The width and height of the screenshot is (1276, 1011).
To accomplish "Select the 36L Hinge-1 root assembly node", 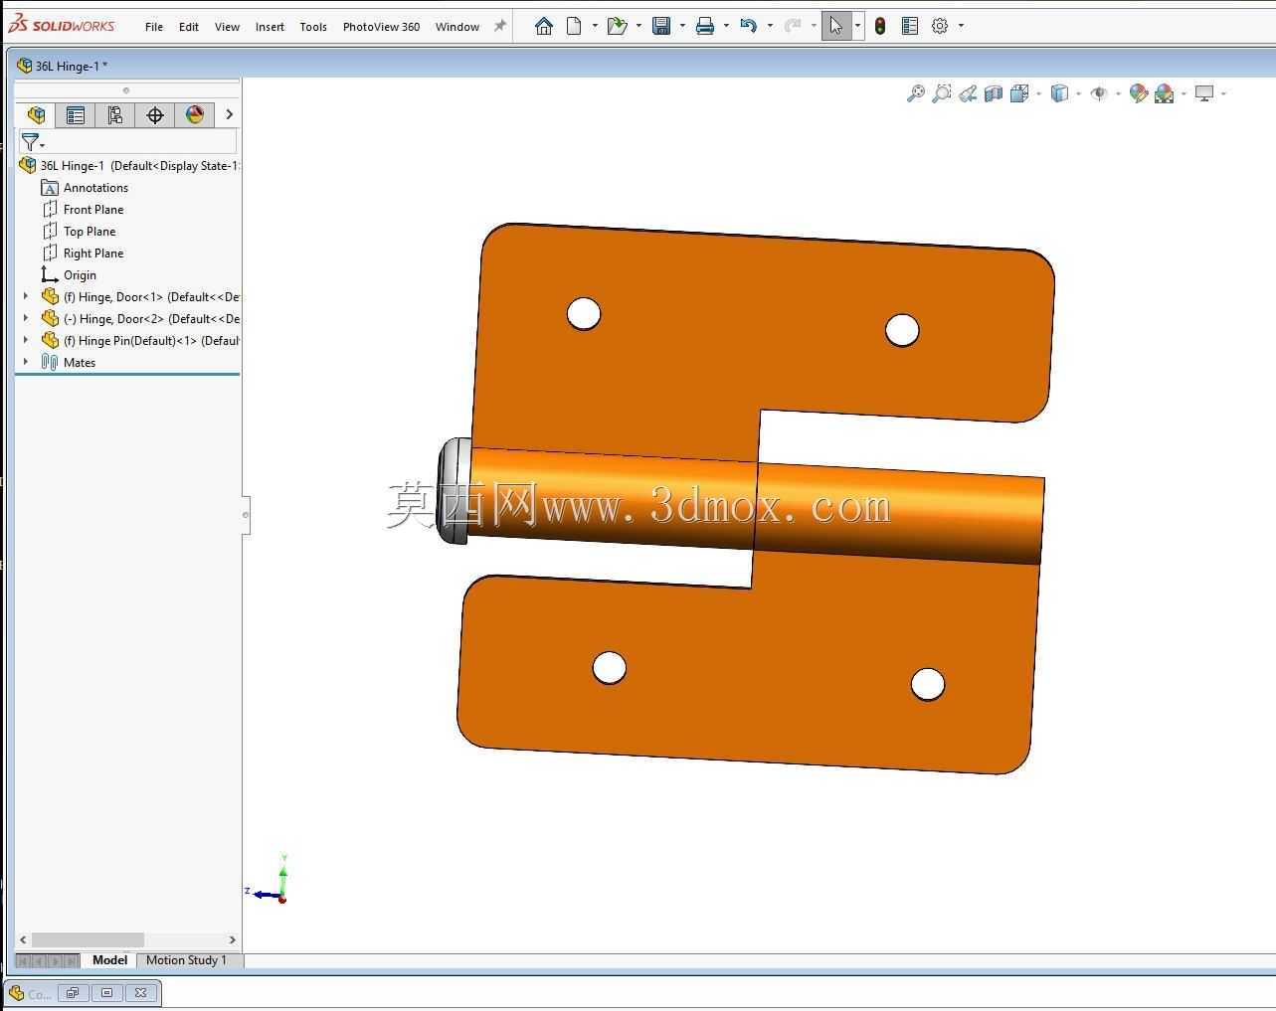I will (x=129, y=166).
